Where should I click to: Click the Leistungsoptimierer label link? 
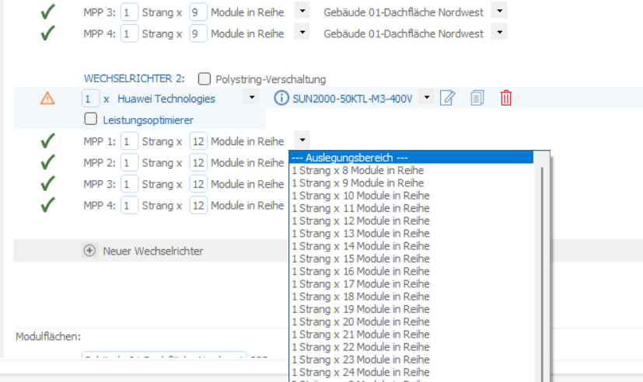[148, 120]
